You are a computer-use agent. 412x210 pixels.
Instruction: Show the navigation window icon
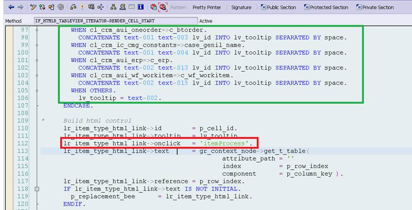tap(123, 7)
